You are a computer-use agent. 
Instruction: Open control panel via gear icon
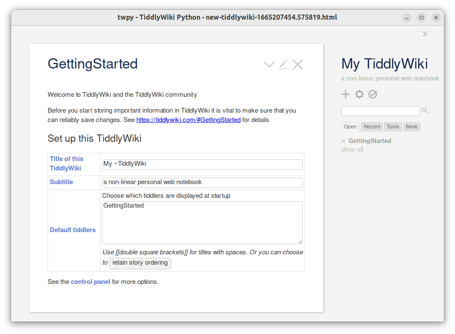pos(359,94)
